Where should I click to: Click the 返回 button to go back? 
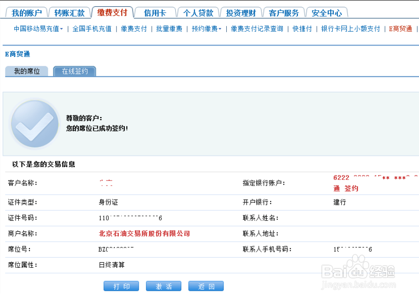[207, 286]
